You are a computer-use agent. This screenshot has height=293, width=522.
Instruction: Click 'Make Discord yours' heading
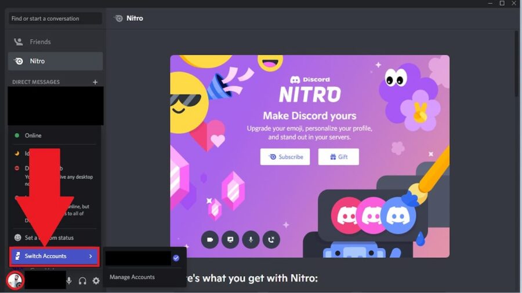pyautogui.click(x=310, y=116)
